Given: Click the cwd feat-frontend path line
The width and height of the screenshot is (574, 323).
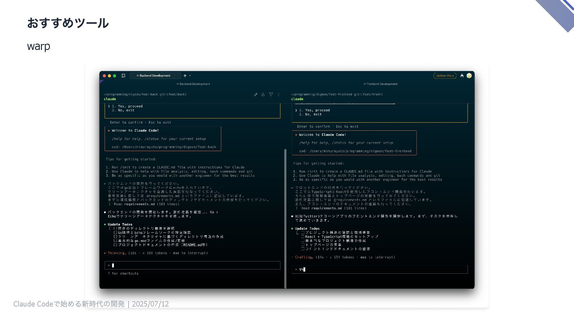Looking at the screenshot, I should pos(355,151).
